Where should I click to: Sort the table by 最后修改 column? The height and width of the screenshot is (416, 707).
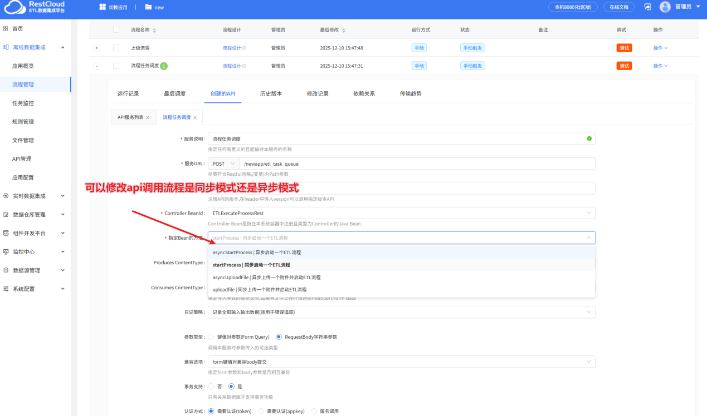pos(344,30)
